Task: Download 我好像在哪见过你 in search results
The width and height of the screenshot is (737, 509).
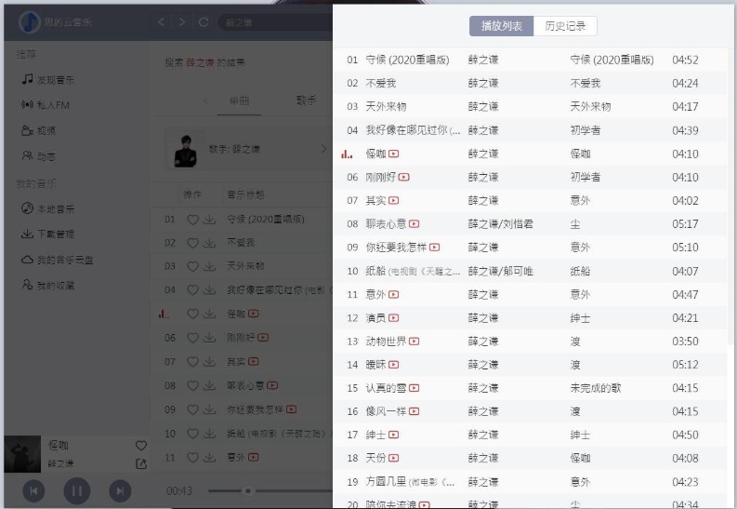Action: pyautogui.click(x=210, y=289)
